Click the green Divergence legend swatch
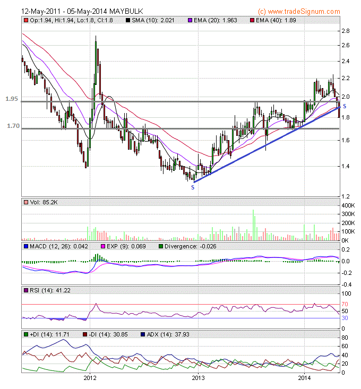Image resolution: width=361 pixels, height=389 pixels. (x=161, y=247)
